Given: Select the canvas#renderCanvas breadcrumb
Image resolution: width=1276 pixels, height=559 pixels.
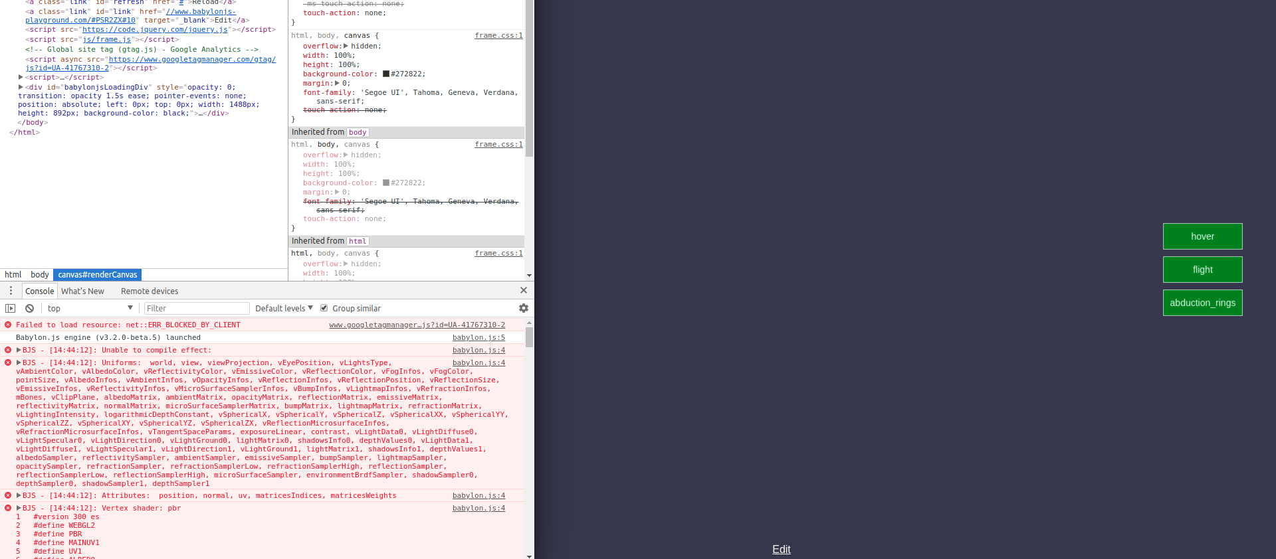Looking at the screenshot, I should point(98,274).
